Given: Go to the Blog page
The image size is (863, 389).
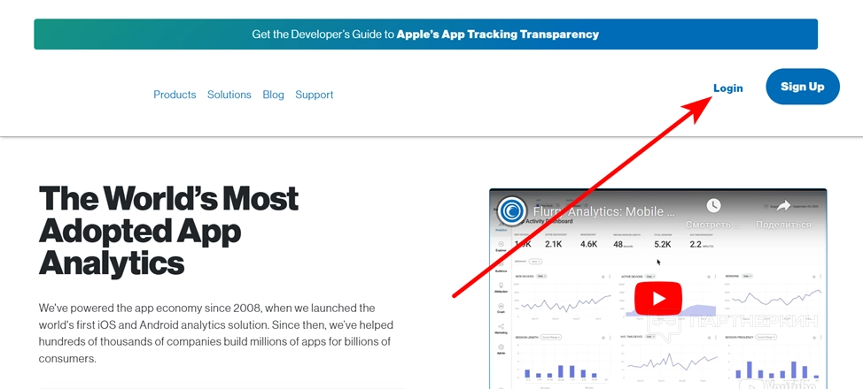Looking at the screenshot, I should point(273,95).
